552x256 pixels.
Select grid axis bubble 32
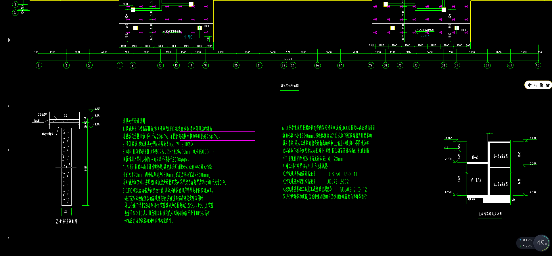click(400, 65)
